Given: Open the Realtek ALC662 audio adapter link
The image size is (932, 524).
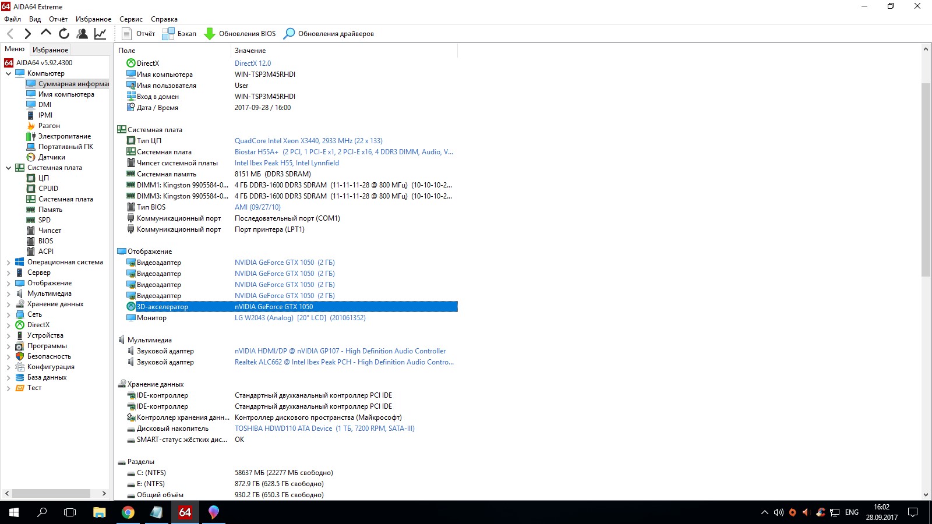Looking at the screenshot, I should pyautogui.click(x=344, y=362).
